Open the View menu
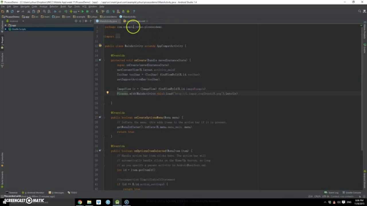 click(x=16, y=6)
